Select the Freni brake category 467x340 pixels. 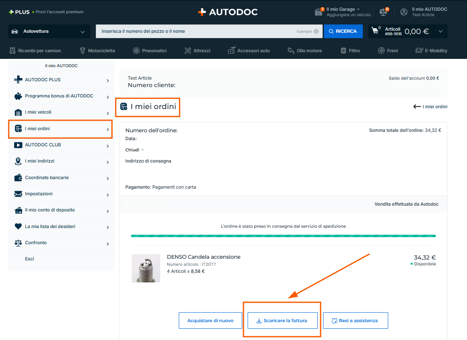coord(388,51)
